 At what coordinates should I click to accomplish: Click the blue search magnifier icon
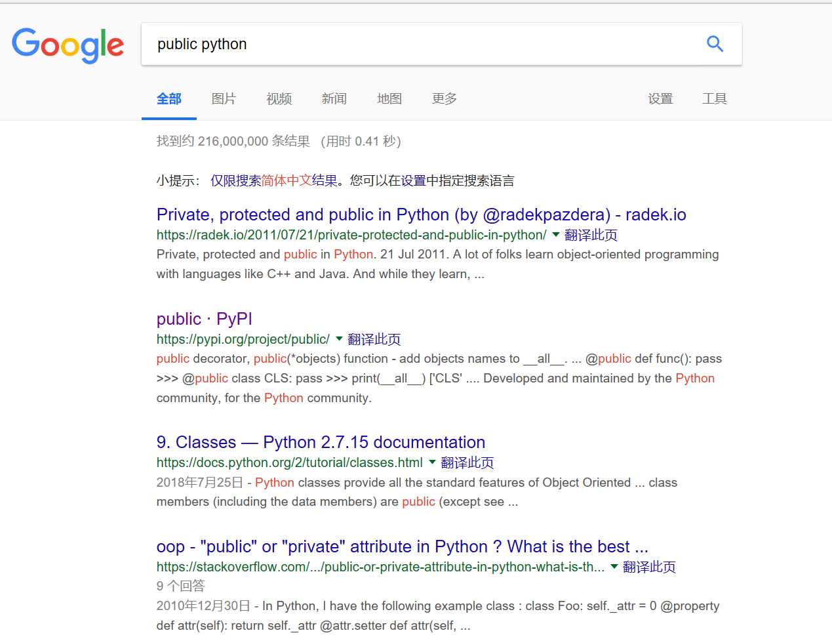click(x=715, y=44)
